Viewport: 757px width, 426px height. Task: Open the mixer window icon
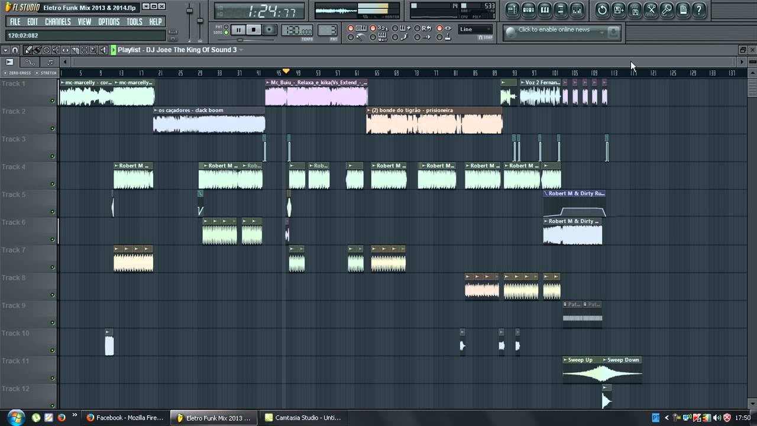(577, 9)
